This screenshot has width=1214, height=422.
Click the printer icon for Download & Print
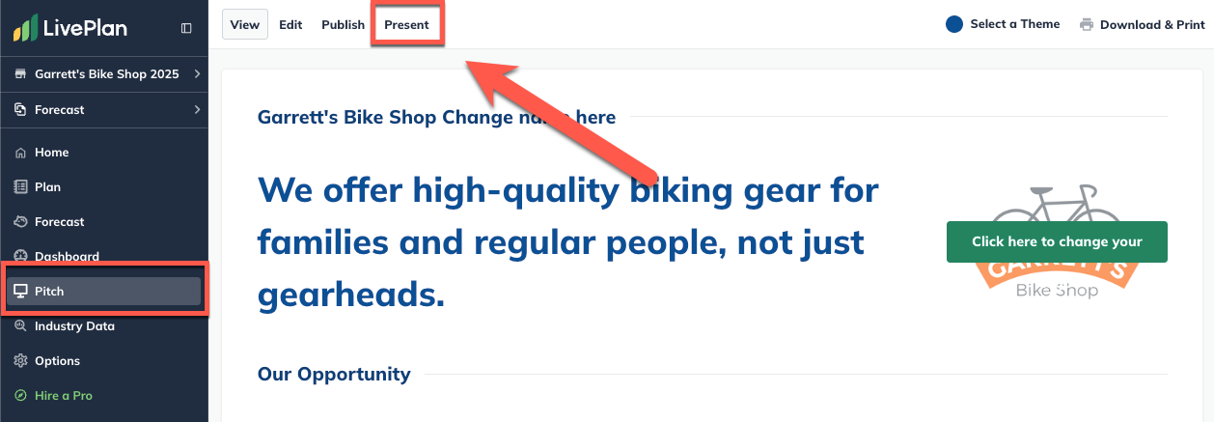1087,25
